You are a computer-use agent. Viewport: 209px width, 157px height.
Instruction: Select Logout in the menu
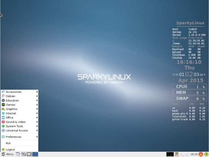(x=20, y=149)
